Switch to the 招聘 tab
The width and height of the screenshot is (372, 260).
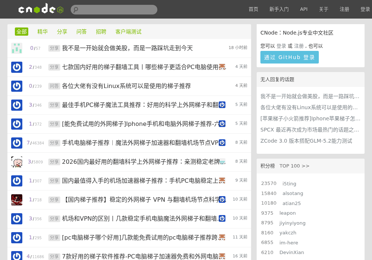pos(101,32)
